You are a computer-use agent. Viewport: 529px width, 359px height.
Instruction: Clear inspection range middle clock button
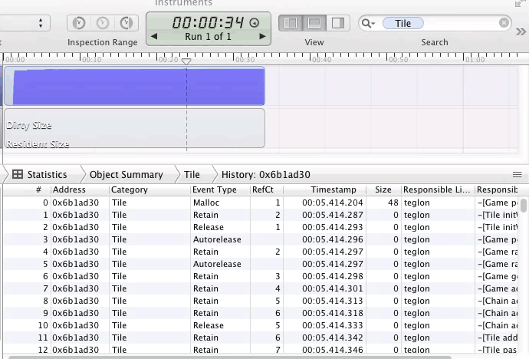click(103, 23)
